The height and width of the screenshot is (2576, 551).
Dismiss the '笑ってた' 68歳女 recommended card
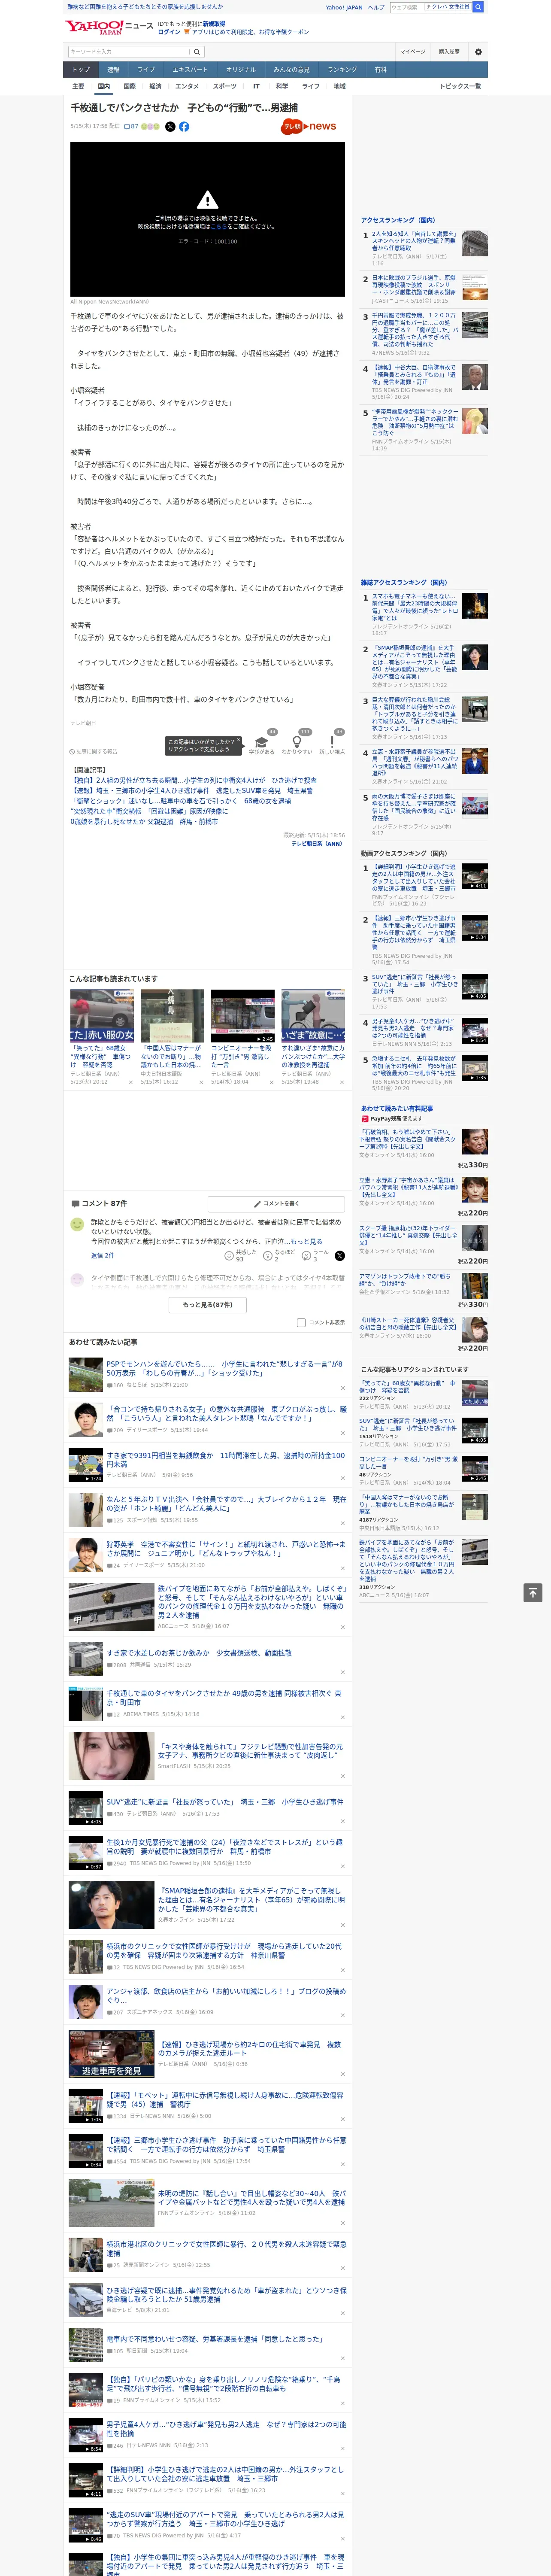[x=131, y=1082]
